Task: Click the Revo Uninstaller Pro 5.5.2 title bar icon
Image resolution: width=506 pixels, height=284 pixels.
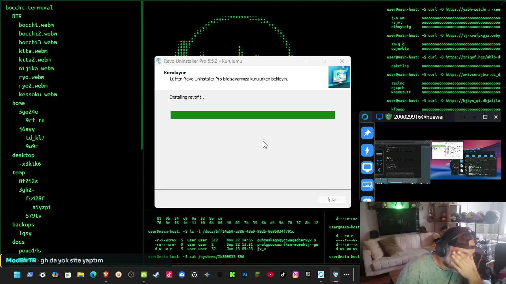Action: pyautogui.click(x=159, y=61)
